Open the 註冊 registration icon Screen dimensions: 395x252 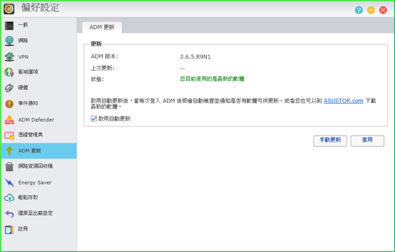coord(9,229)
